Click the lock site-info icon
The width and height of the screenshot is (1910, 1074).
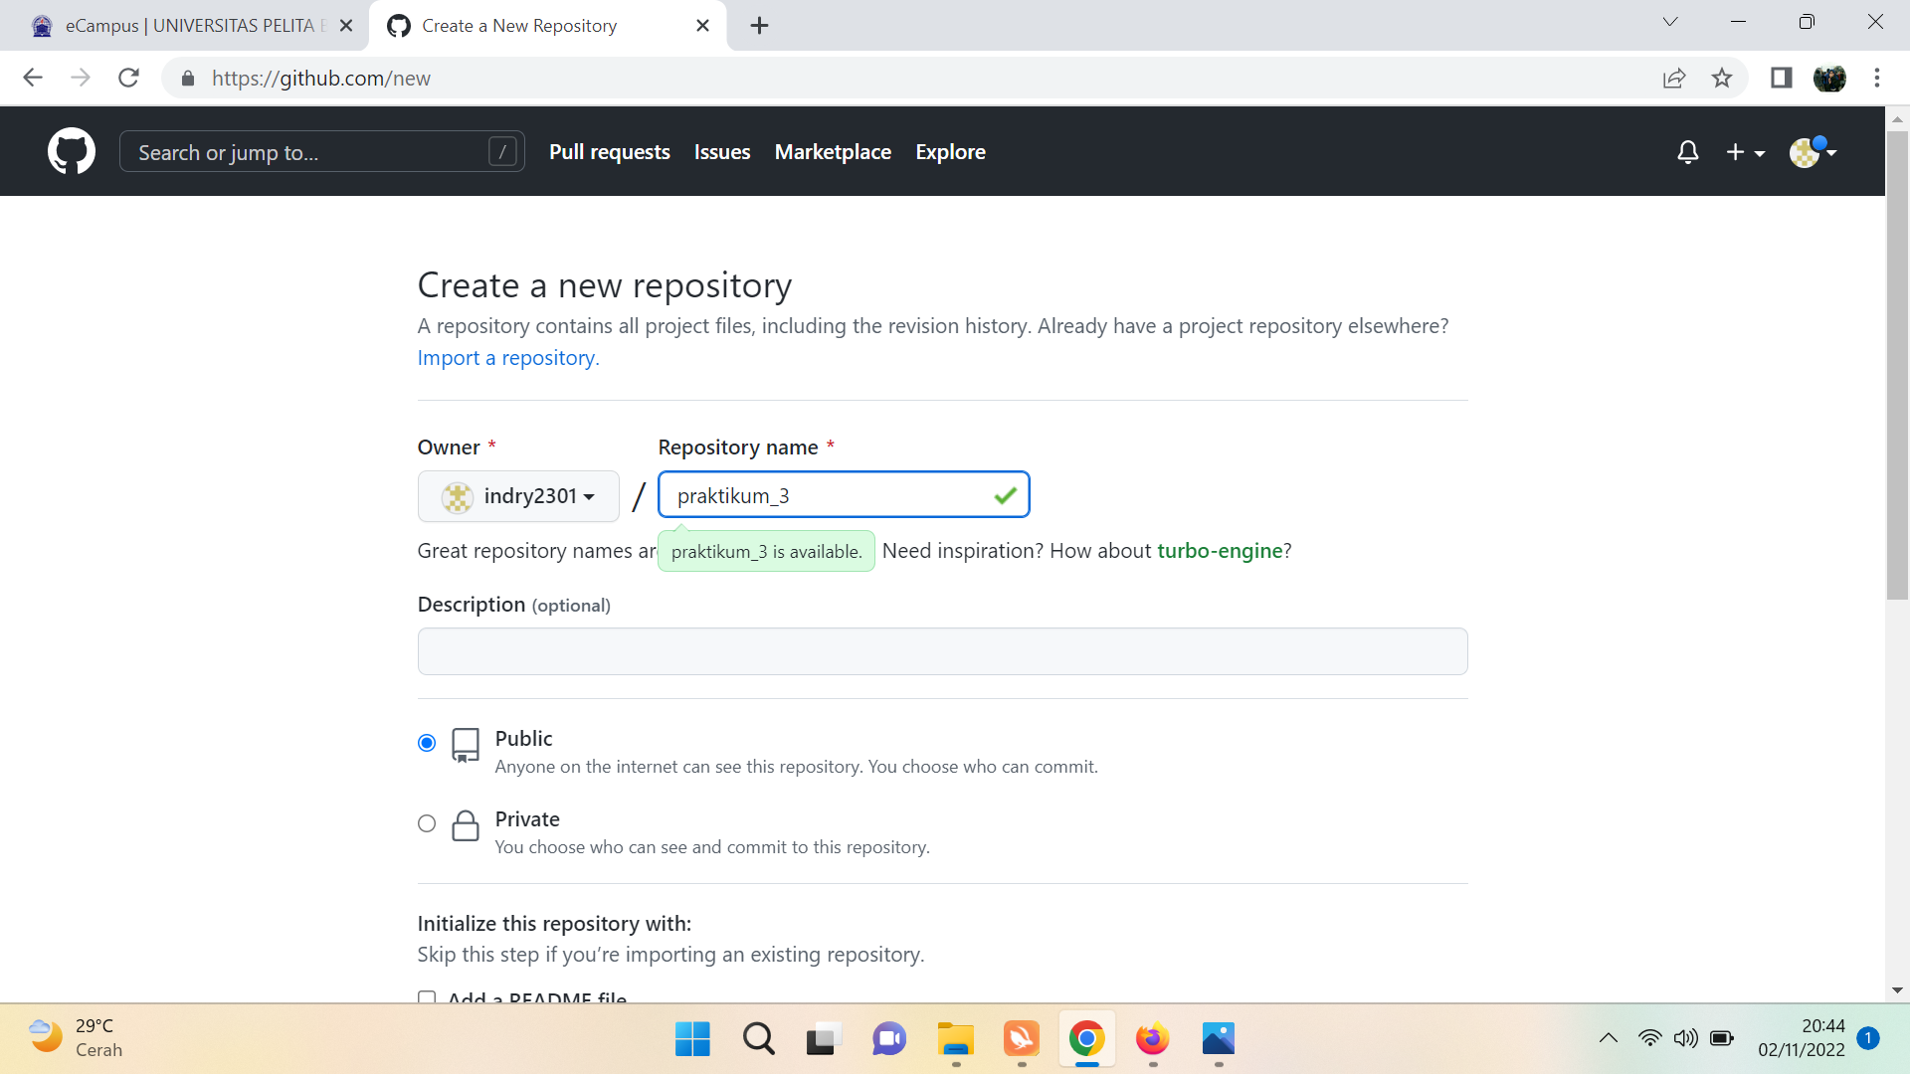(x=187, y=79)
